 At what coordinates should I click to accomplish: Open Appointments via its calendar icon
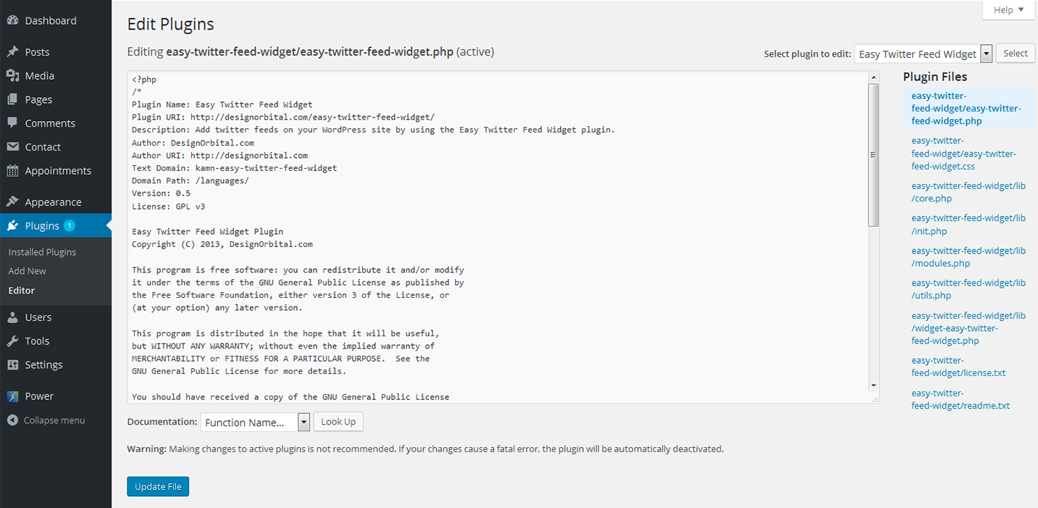(12, 171)
